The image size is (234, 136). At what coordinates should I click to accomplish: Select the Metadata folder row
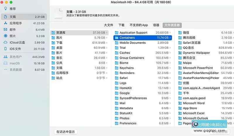pos(143,108)
